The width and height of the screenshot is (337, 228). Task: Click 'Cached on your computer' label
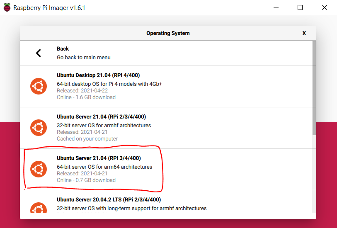click(x=87, y=138)
